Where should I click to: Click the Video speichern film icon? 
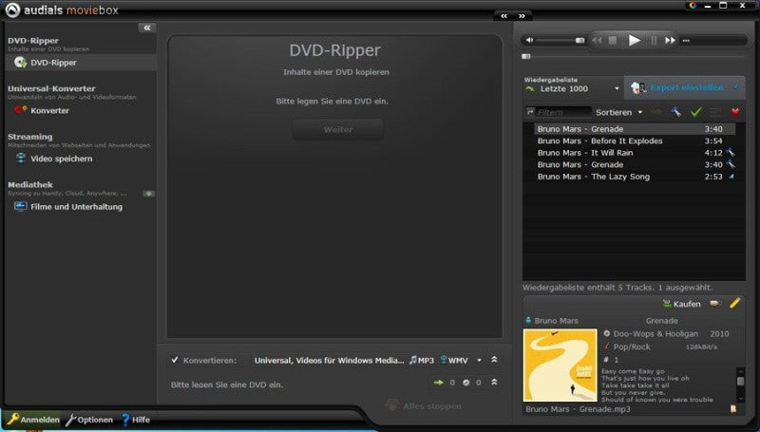(20, 158)
